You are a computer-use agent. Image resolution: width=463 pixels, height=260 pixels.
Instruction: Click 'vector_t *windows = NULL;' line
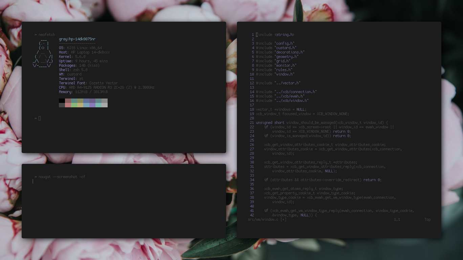tap(281, 109)
